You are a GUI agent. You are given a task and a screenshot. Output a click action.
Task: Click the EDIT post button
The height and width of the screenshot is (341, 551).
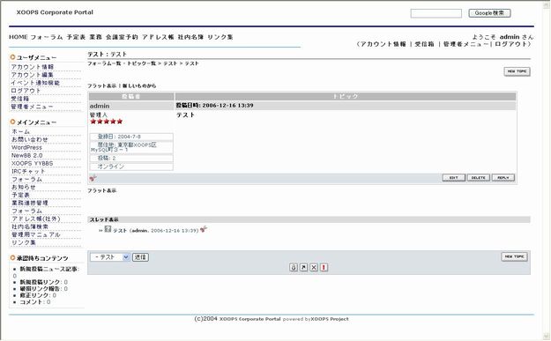[x=454, y=178]
